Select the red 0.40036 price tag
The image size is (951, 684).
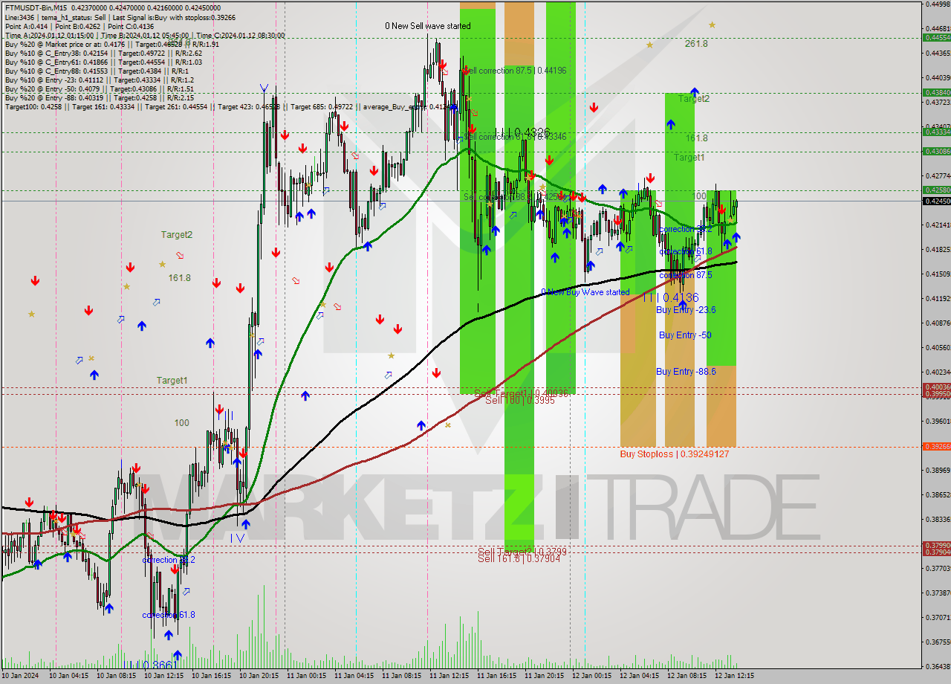936,387
